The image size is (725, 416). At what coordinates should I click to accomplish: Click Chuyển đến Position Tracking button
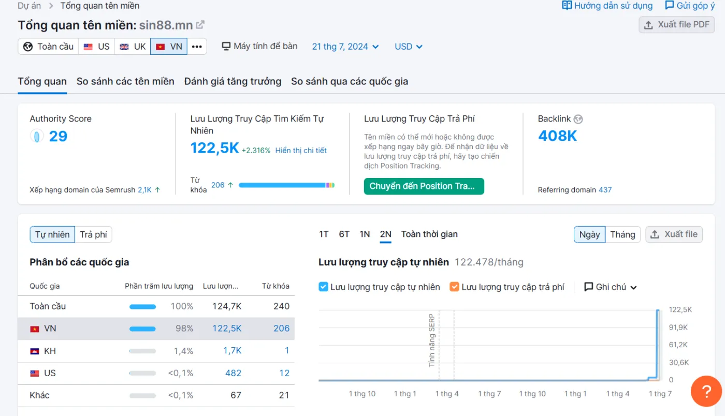point(424,186)
